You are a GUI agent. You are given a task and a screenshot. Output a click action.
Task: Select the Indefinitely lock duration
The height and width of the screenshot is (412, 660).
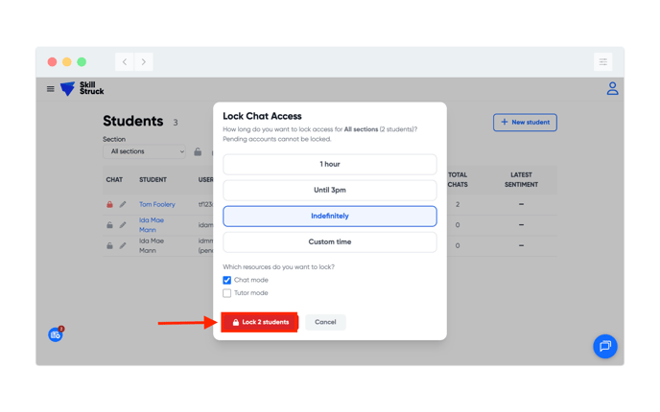329,217
